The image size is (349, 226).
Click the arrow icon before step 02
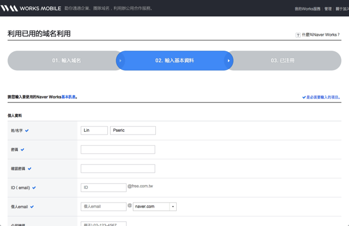(121, 60)
